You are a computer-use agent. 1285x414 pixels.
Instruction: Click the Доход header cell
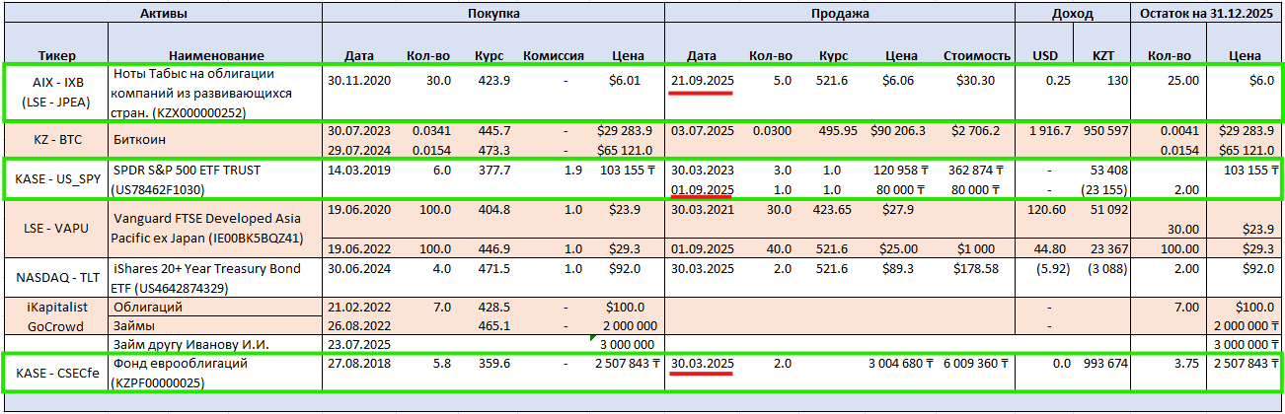click(1072, 13)
